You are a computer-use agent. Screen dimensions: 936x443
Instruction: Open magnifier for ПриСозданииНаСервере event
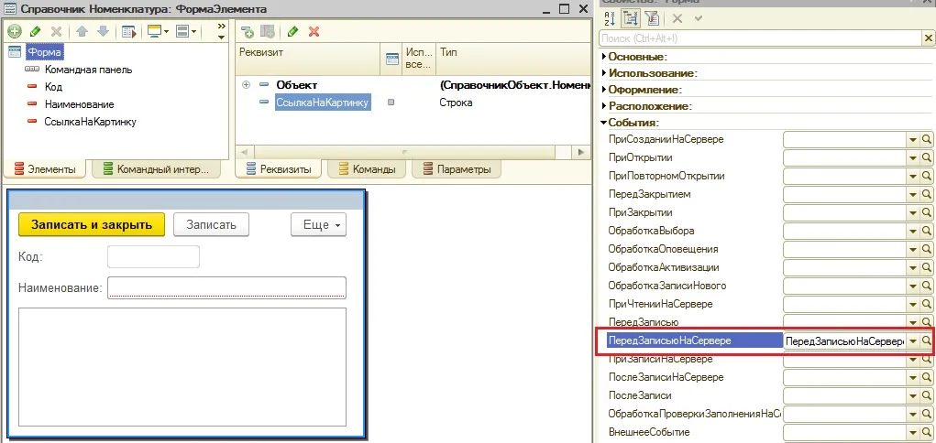(927, 140)
